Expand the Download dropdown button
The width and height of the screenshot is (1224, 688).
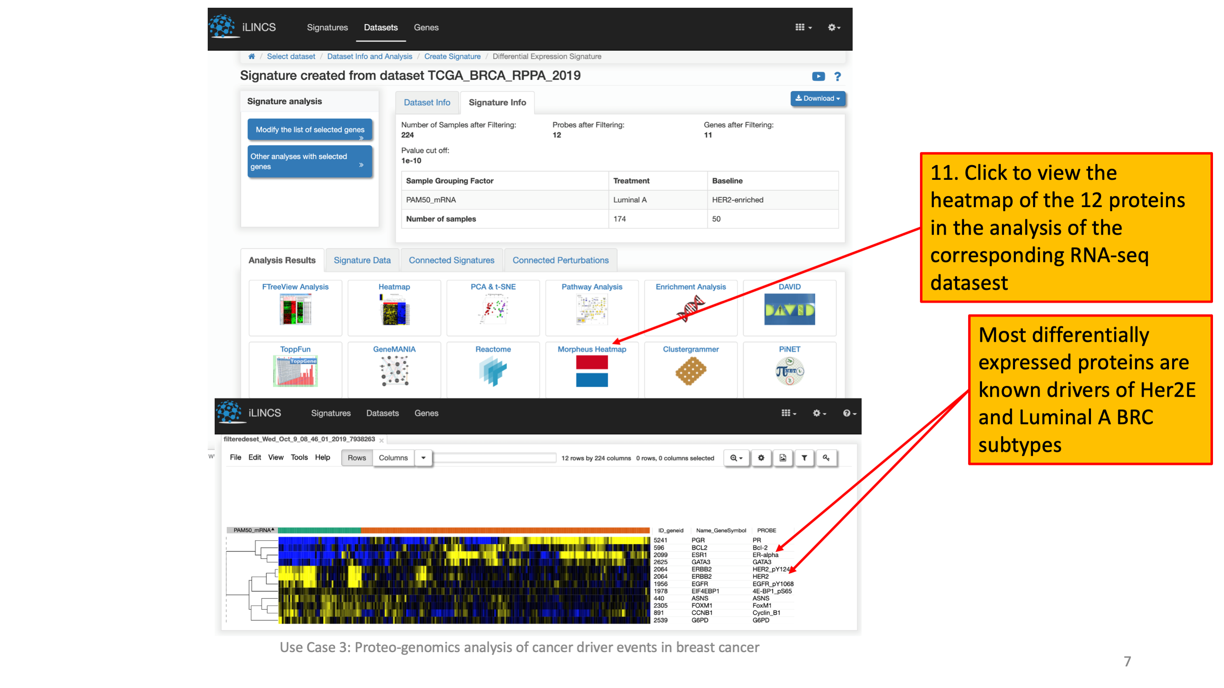coord(817,98)
